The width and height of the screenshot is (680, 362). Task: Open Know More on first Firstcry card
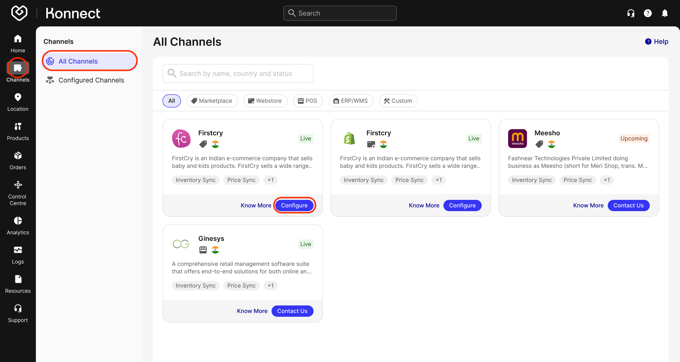256,206
